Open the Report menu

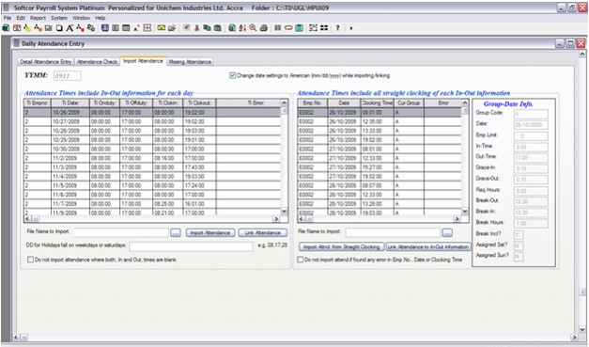[38, 18]
